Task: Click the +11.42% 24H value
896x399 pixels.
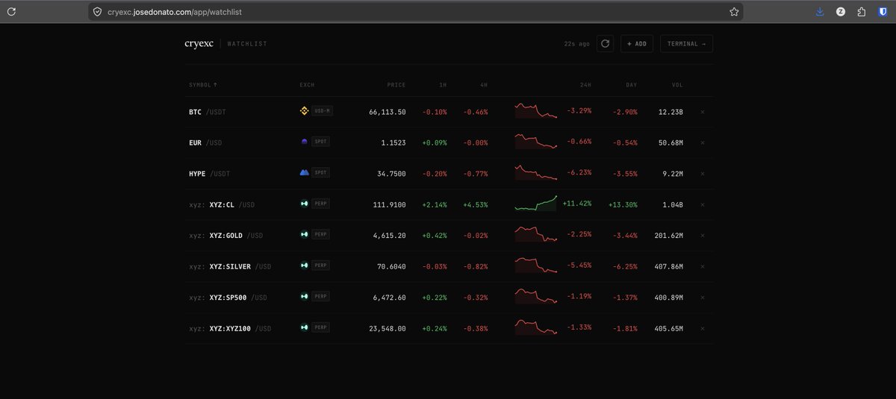Action: pyautogui.click(x=577, y=203)
